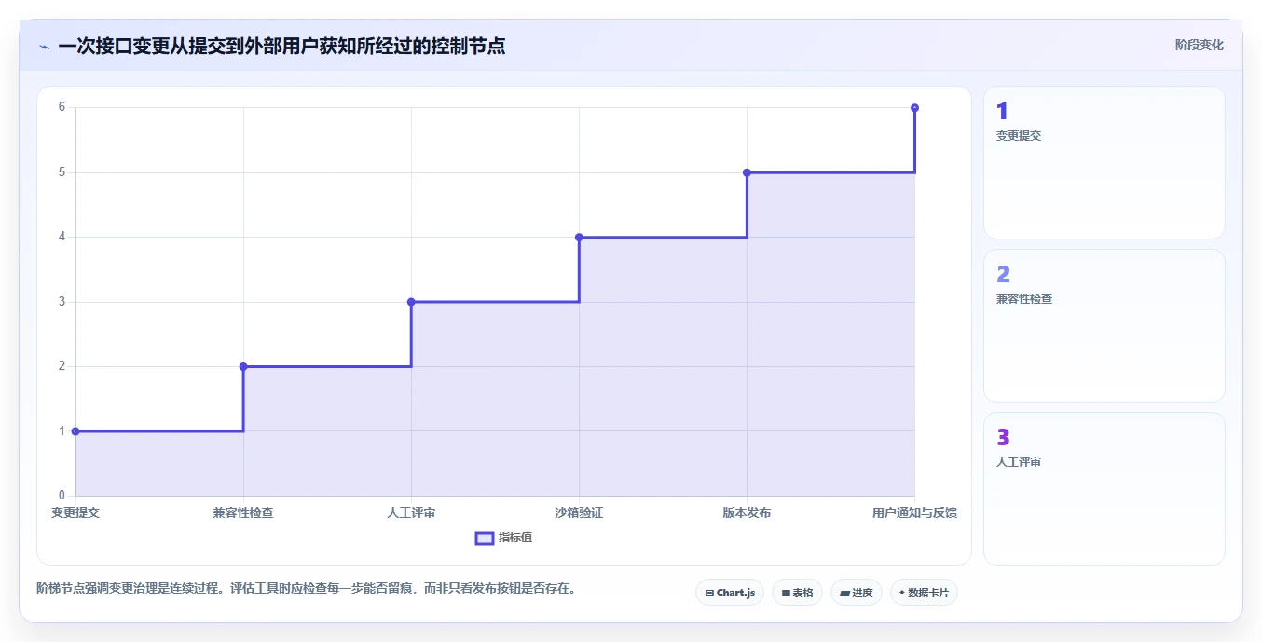Screen dimensions: 1262x642
Task: Click the data point at 人工评审
Action: click(411, 302)
